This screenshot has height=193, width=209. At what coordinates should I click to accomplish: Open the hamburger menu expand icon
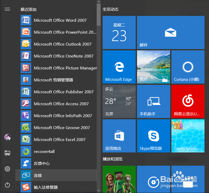point(7,9)
